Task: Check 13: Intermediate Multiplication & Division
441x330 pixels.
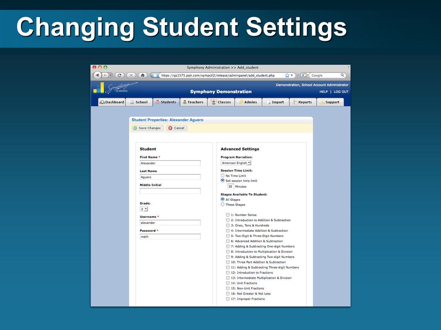Action: point(228,278)
